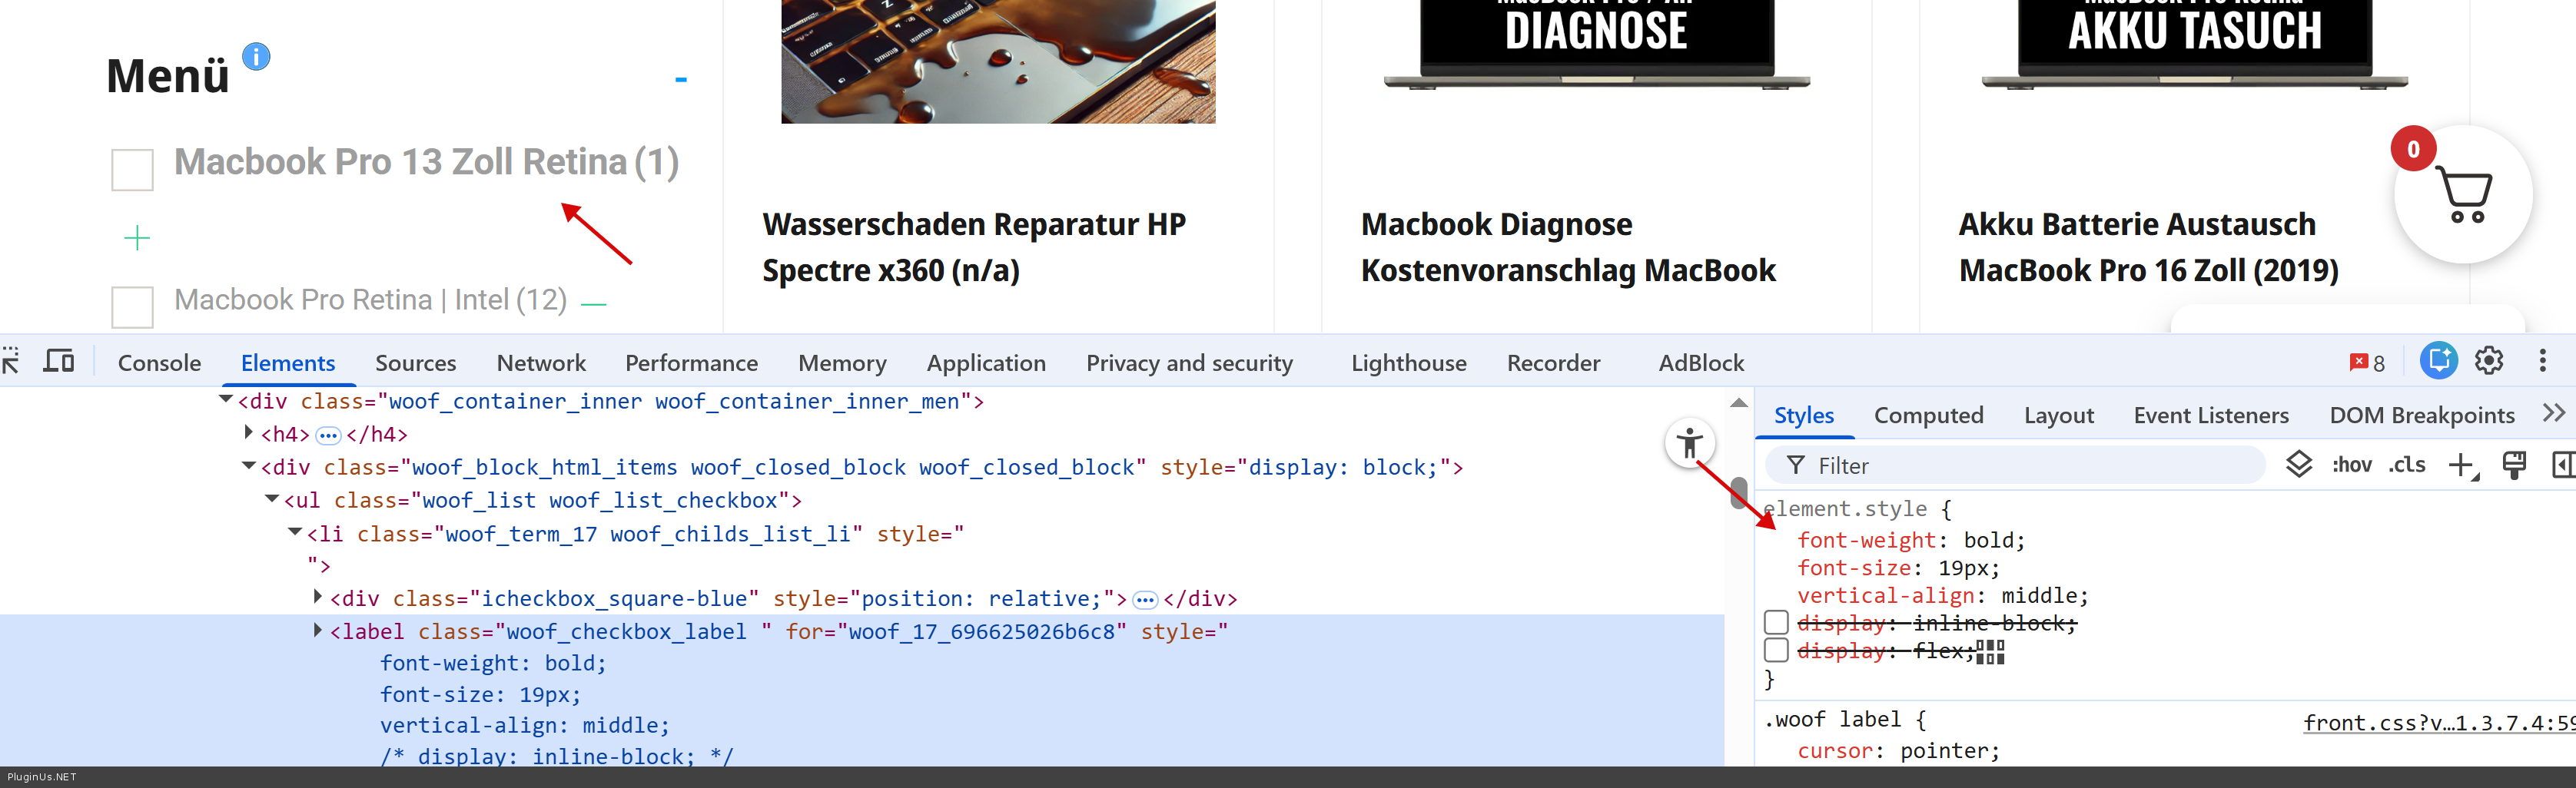The image size is (2576, 788).
Task: Expand the h4 node
Action: pyautogui.click(x=249, y=433)
